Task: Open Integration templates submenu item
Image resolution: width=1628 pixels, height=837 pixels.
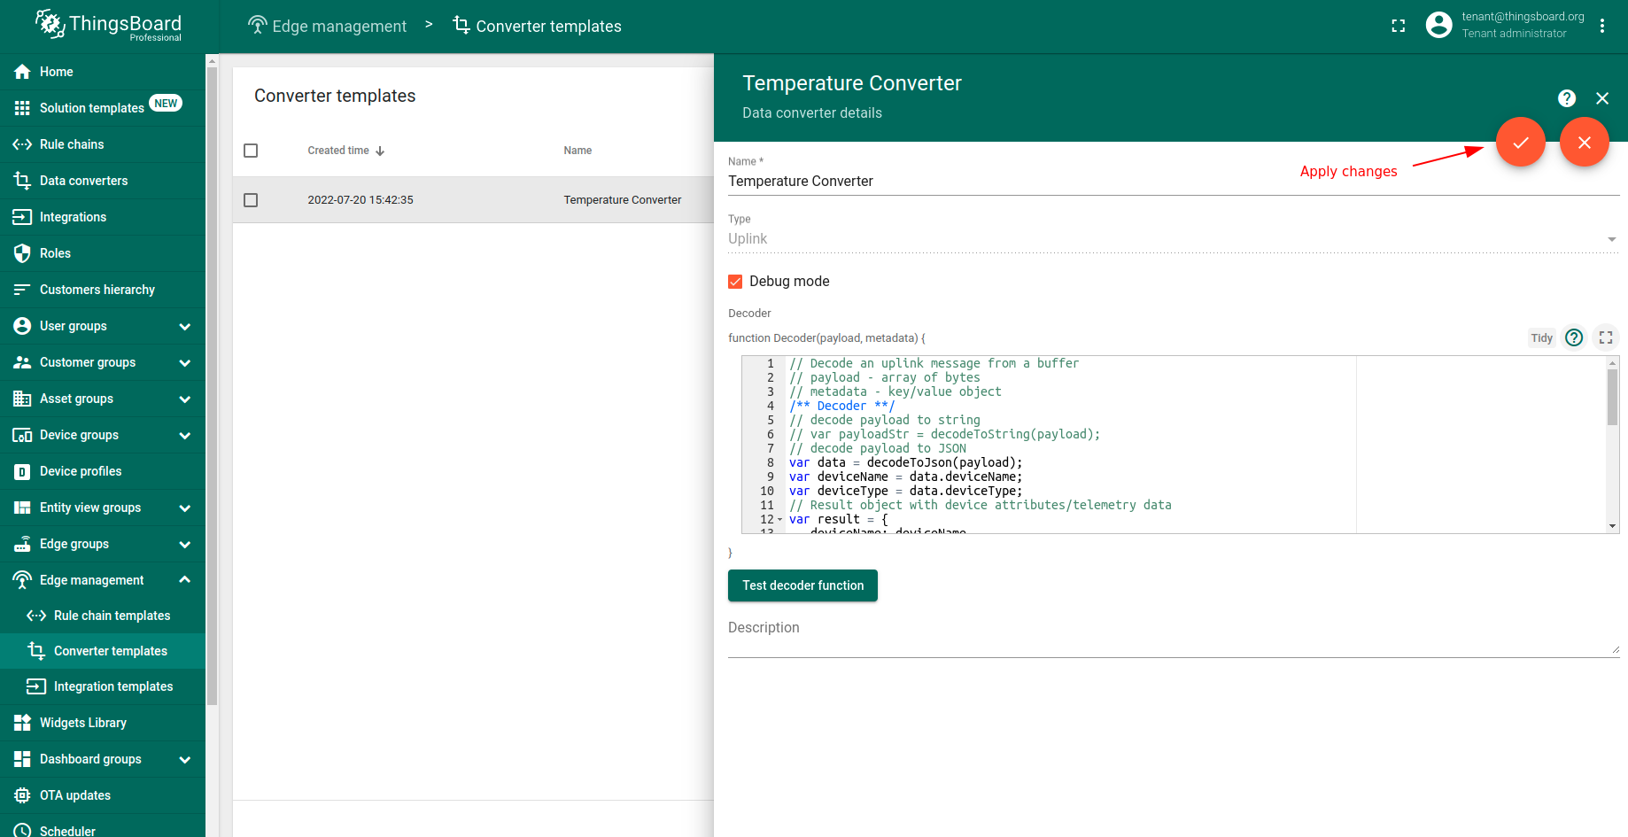Action: pyautogui.click(x=103, y=686)
